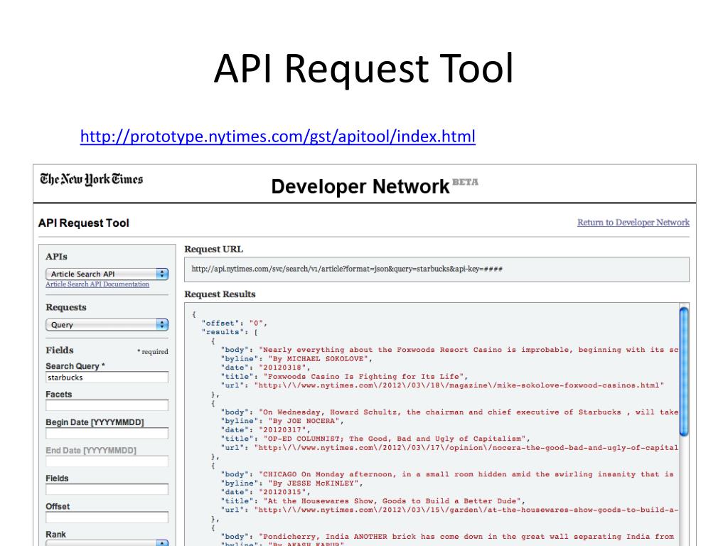Click The New York Times logo
Viewport: 728px width, 546px height.
92,179
